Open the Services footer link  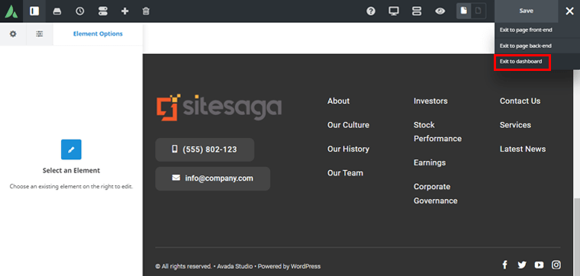(515, 125)
